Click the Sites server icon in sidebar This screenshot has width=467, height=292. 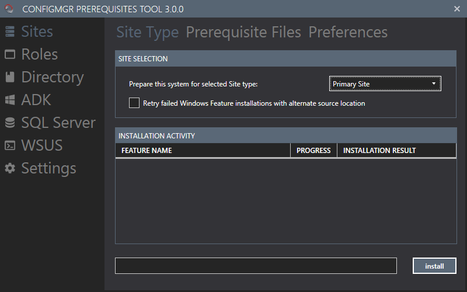coord(10,32)
